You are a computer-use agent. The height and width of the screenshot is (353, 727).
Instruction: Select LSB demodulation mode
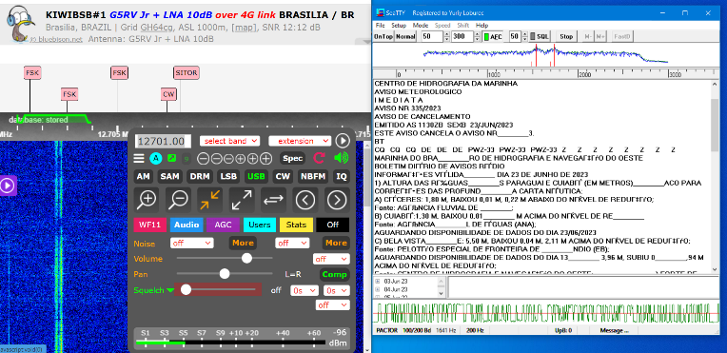coord(228,176)
